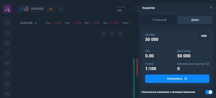Toggle the EUR/USD favorite star

51,9
